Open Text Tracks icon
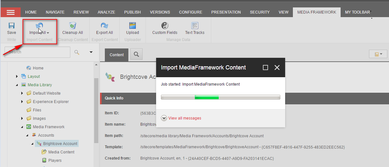This screenshot has width=389, height=167. (195, 26)
